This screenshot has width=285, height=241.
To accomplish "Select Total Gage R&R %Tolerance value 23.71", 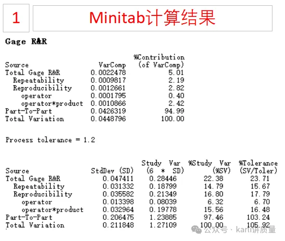I will point(260,178).
